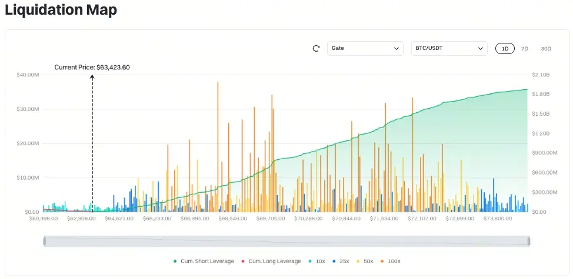Toggle Cum. Short Leverage legend series
Image resolution: width=573 pixels, height=279 pixels.
[203, 261]
